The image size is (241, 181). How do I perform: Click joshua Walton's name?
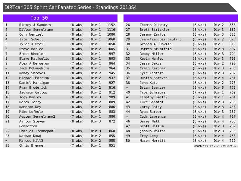click(x=152, y=131)
